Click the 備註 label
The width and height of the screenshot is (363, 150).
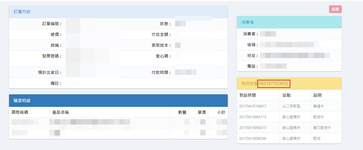click(56, 83)
